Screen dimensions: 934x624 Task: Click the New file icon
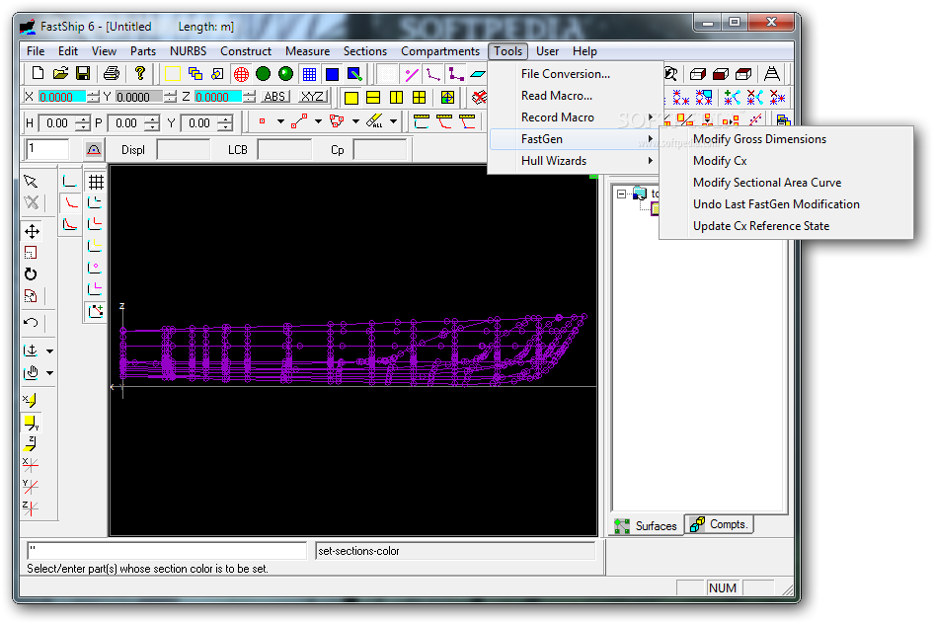[x=38, y=73]
